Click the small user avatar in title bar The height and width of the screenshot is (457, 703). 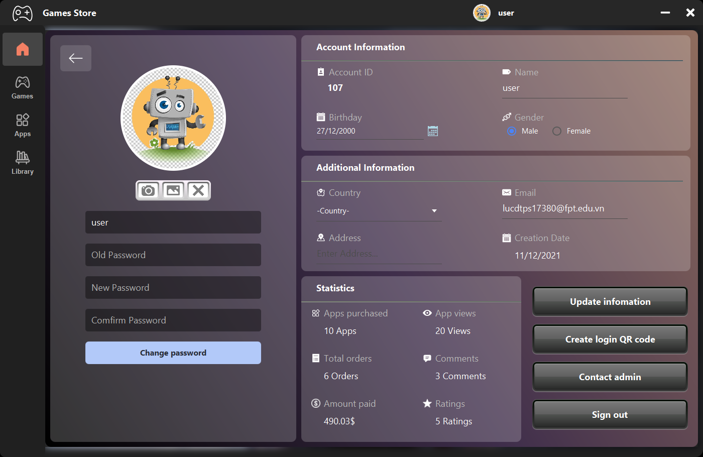click(x=482, y=13)
